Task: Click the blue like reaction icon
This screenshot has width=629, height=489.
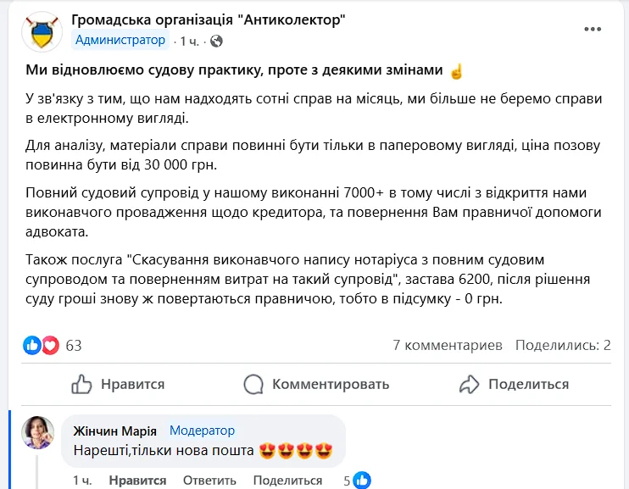Action: click(32, 345)
